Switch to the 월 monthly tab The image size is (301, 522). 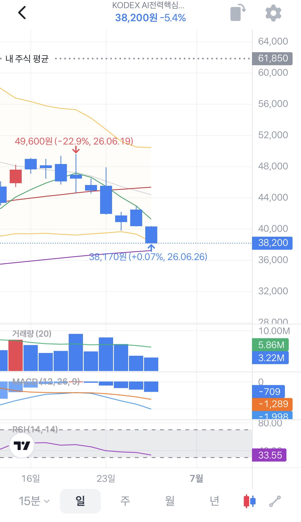[x=170, y=501]
